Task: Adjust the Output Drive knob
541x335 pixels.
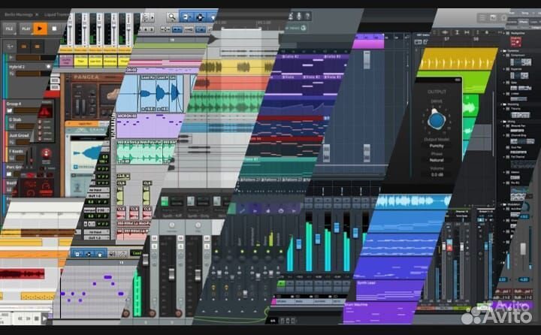Action: coord(436,119)
